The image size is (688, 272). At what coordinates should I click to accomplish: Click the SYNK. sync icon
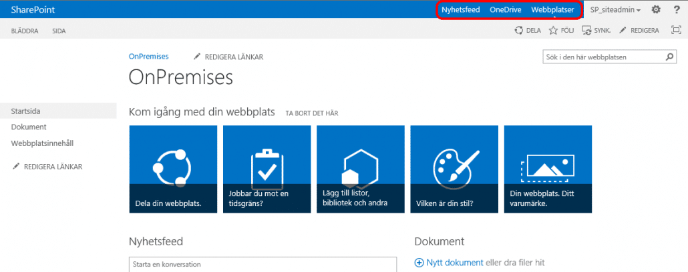coord(587,30)
